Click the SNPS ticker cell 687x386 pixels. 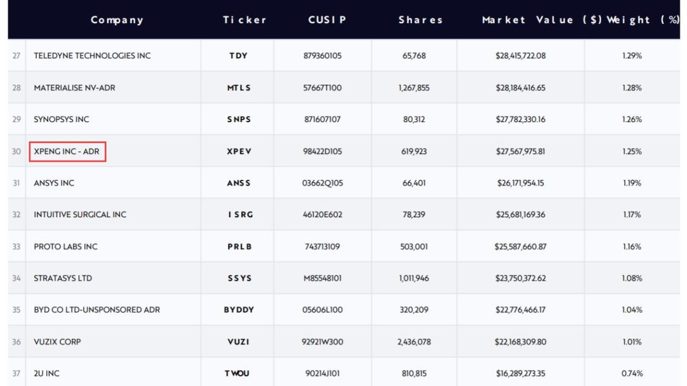click(238, 119)
